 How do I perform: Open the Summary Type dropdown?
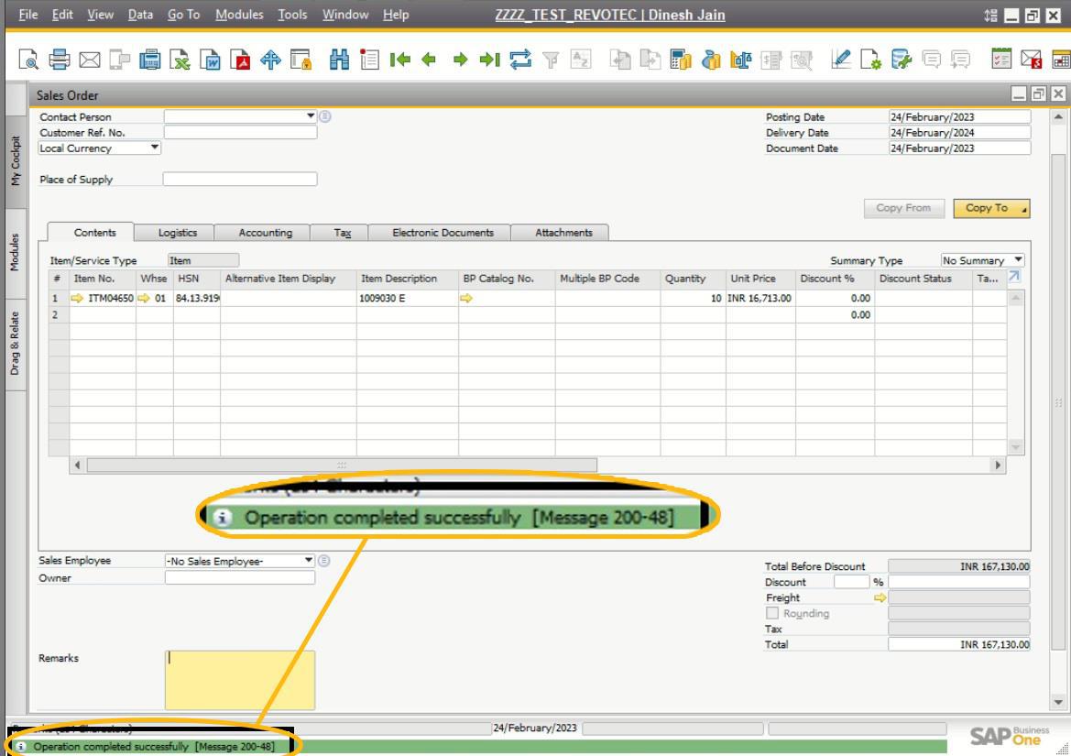1018,260
